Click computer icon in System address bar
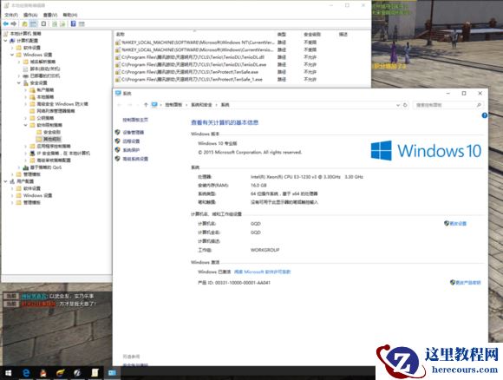The width and height of the screenshot is (503, 380). tap(154, 105)
